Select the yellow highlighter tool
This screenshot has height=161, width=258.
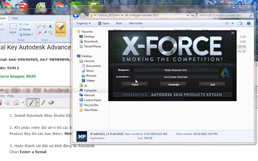[43, 103]
